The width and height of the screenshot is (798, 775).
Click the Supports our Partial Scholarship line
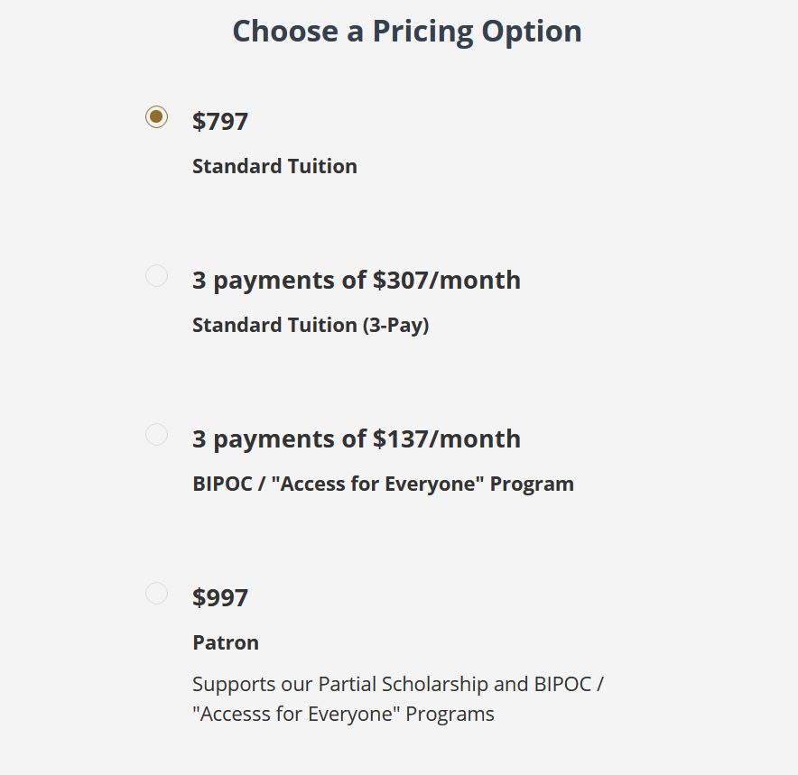398,685
